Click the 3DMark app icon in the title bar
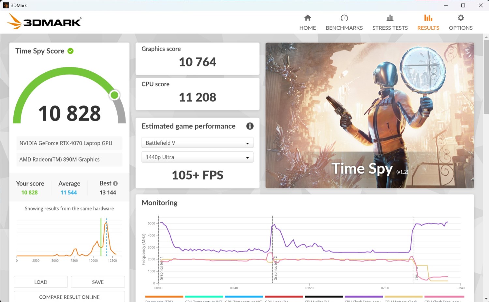This screenshot has height=302, width=489. pyautogui.click(x=6, y=5)
